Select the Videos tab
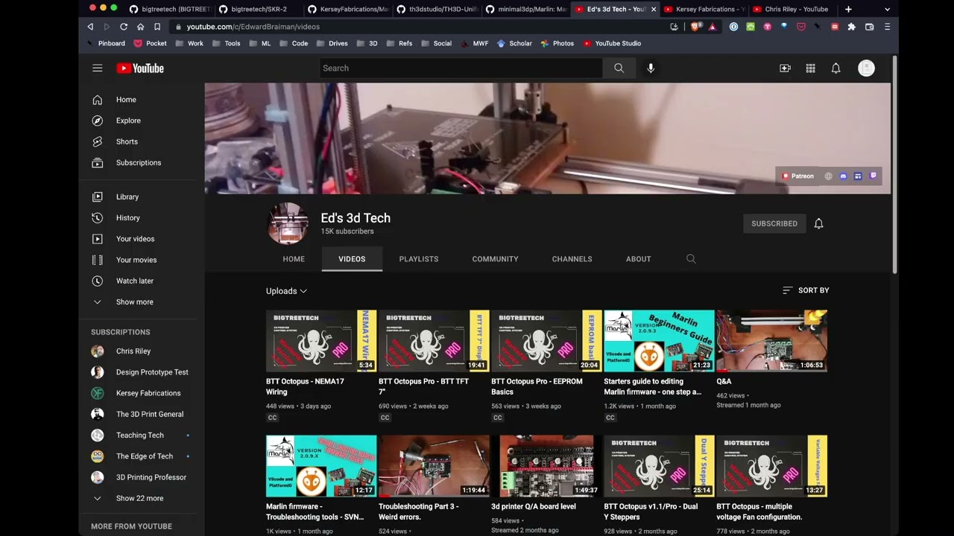The image size is (954, 536). coord(352,259)
